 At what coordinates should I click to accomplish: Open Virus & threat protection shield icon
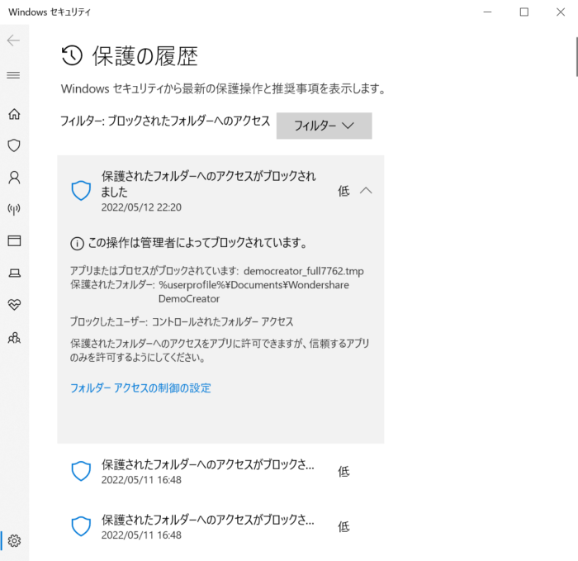(x=14, y=145)
